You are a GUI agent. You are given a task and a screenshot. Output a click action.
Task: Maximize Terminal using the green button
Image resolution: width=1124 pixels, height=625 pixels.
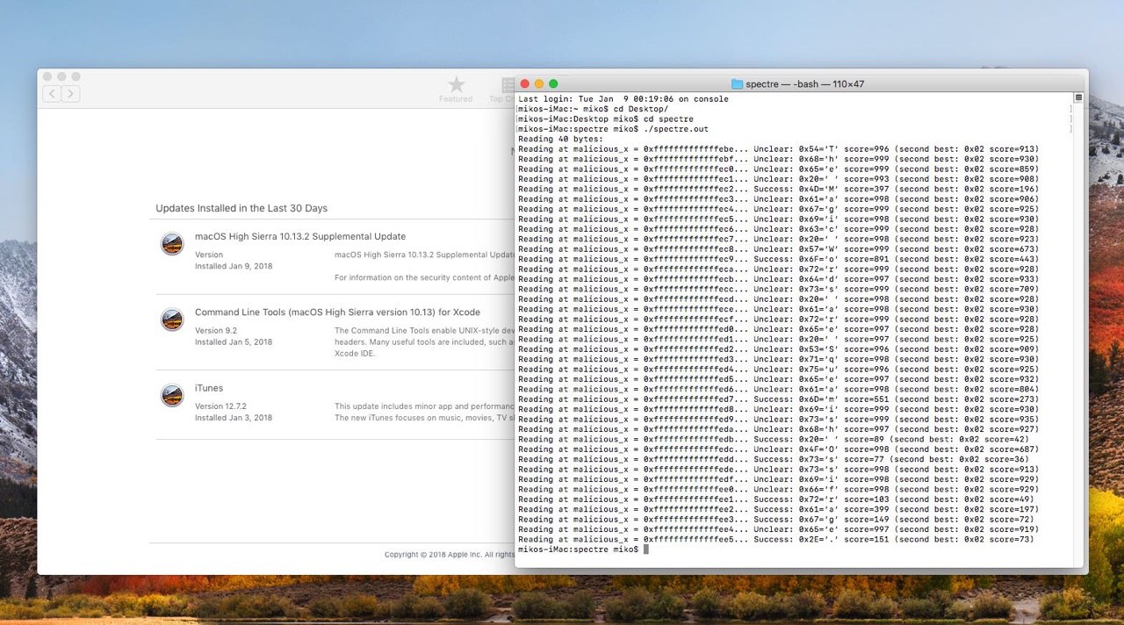(553, 84)
